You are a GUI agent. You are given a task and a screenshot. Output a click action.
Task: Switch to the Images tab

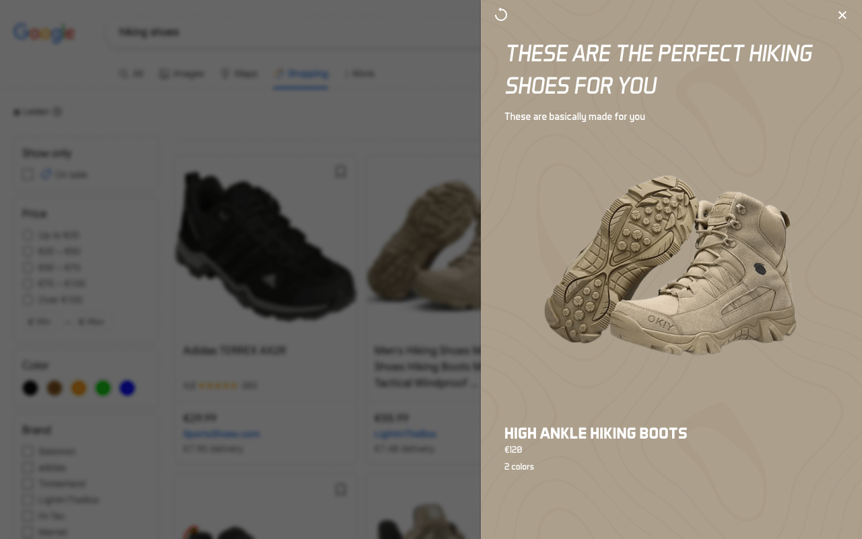pyautogui.click(x=182, y=73)
